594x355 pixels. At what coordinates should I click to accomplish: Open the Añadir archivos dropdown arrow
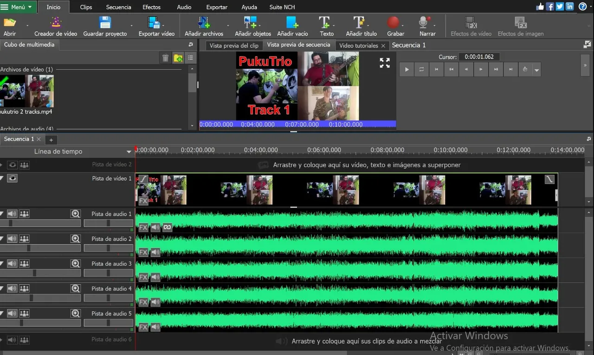(228, 25)
